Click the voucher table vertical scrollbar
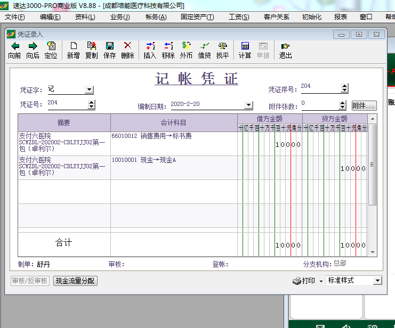The height and width of the screenshot is (328, 395). 372,165
